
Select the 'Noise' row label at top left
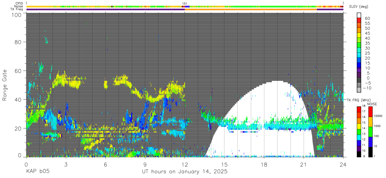click(19, 6)
